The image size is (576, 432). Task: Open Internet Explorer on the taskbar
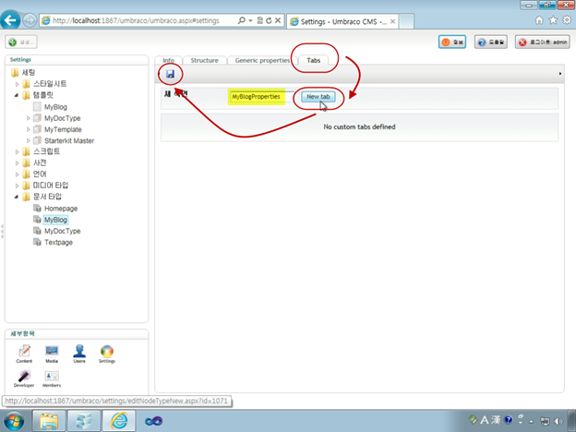click(119, 421)
